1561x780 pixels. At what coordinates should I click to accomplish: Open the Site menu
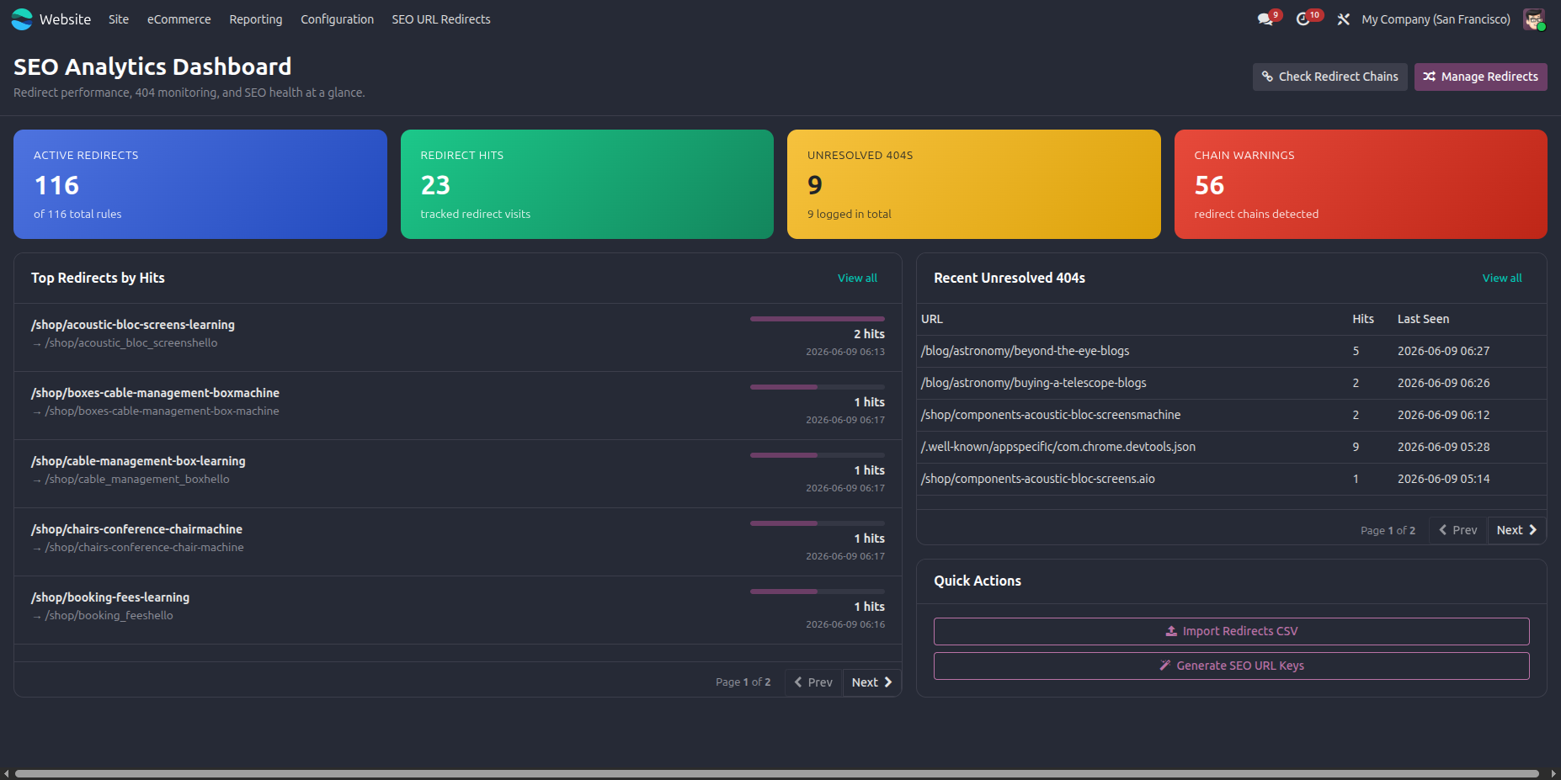point(119,19)
